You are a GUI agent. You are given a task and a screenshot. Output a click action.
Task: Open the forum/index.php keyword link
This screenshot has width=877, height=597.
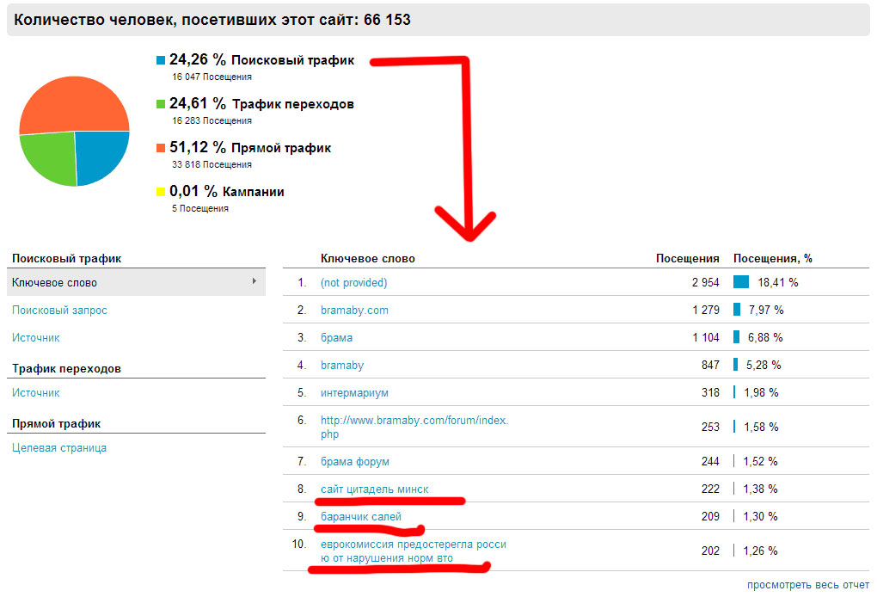coord(414,427)
